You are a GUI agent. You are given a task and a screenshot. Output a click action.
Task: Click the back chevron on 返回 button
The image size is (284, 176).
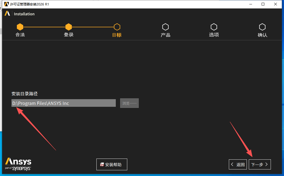click(x=232, y=164)
